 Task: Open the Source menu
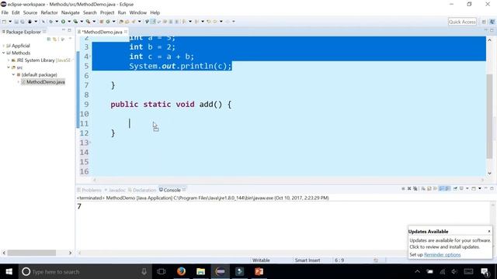(30, 12)
